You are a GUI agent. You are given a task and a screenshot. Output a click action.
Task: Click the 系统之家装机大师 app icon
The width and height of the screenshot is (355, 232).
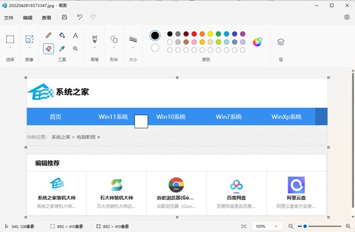[57, 184]
